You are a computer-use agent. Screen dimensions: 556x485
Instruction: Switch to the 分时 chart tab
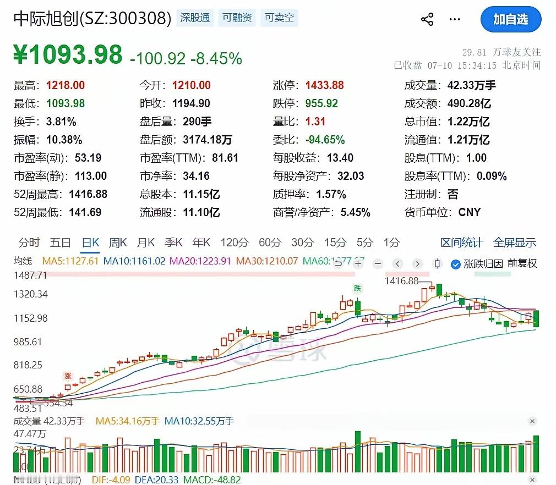coord(29,242)
